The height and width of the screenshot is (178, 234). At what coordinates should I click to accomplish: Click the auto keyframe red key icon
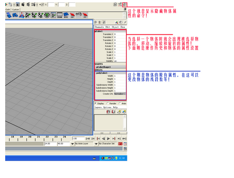[120, 144]
